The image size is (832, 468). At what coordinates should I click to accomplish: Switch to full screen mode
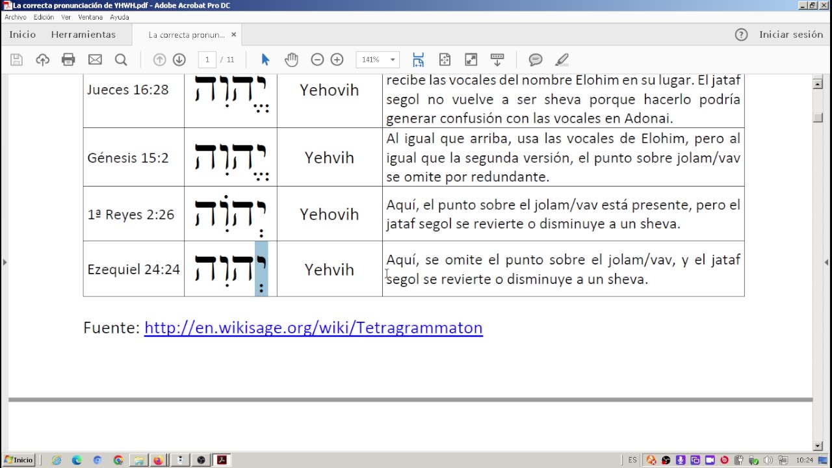coord(471,60)
